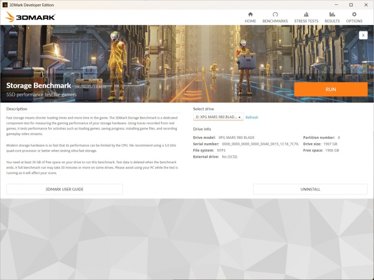
Task: Switch to Stress Tests tab
Action: [306, 18]
